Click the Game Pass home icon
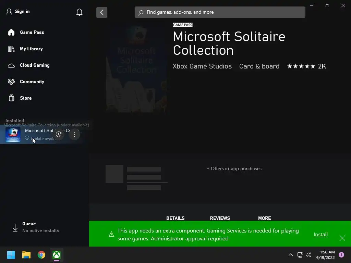The height and width of the screenshot is (263, 351). 11,33
